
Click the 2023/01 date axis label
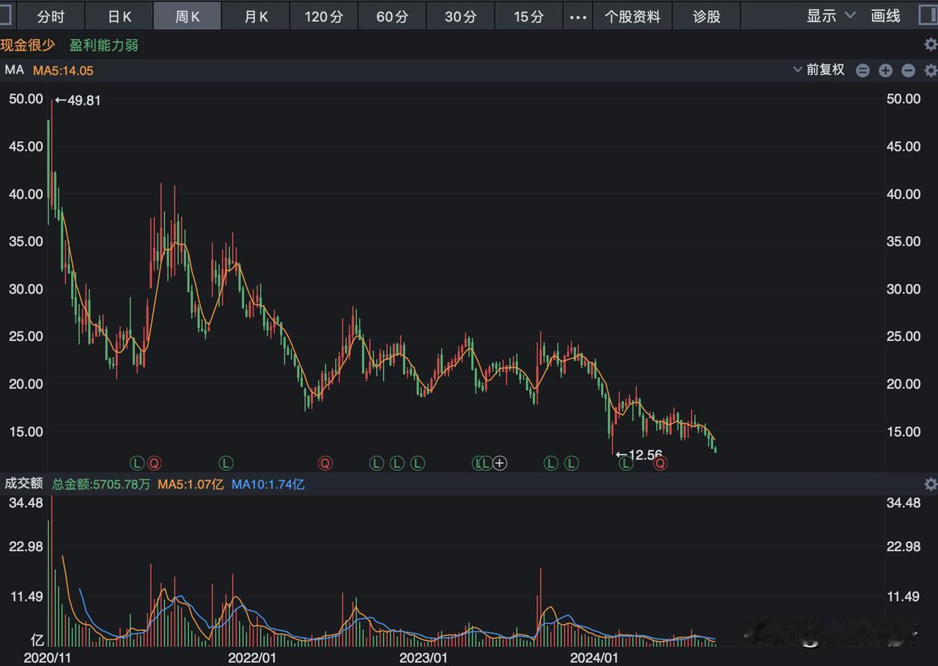(423, 657)
